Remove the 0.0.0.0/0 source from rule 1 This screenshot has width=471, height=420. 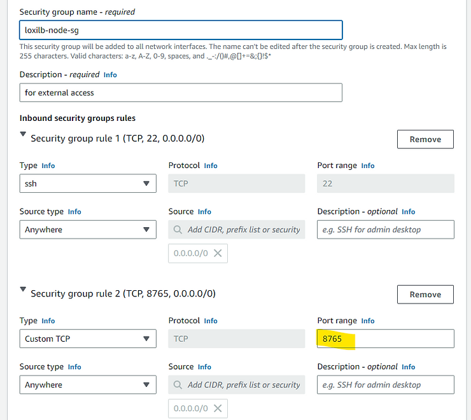[x=218, y=253]
